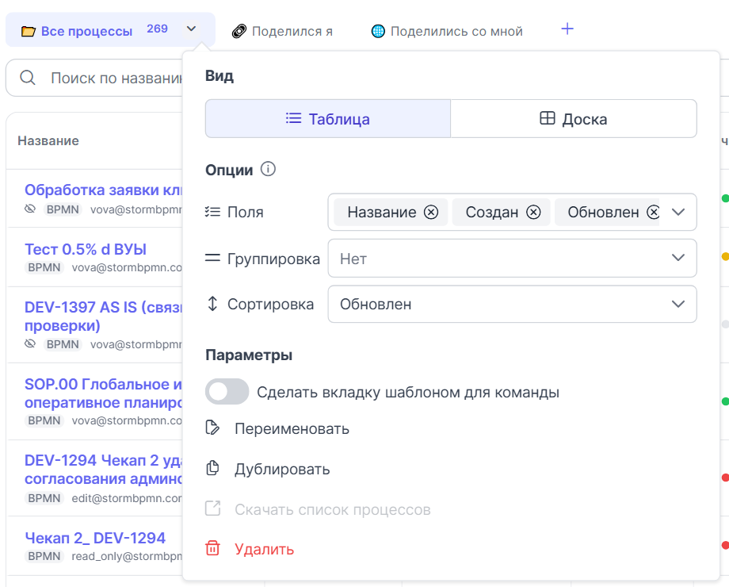Remove the Обновлен field chip
Viewport: 729px width, 587px height.
pyautogui.click(x=653, y=213)
